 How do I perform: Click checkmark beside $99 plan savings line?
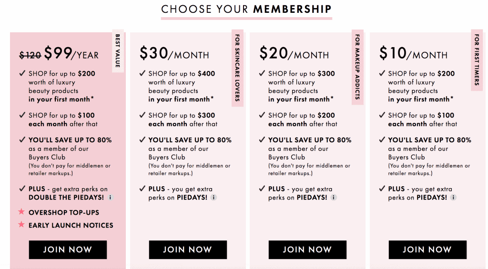coord(22,139)
